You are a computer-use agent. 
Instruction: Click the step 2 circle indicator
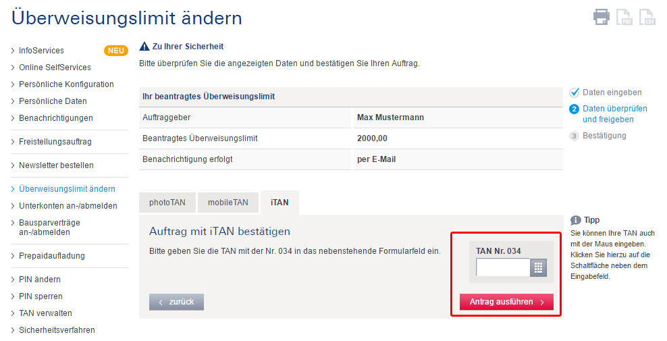(x=574, y=109)
